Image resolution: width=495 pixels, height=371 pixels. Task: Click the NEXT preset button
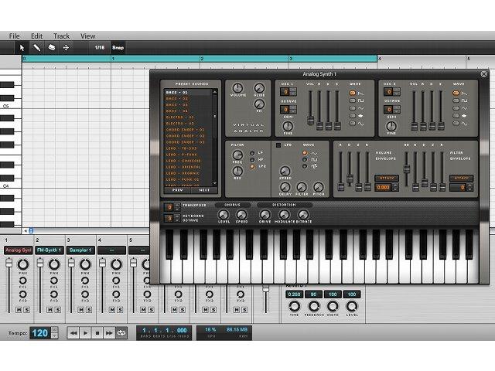[204, 190]
